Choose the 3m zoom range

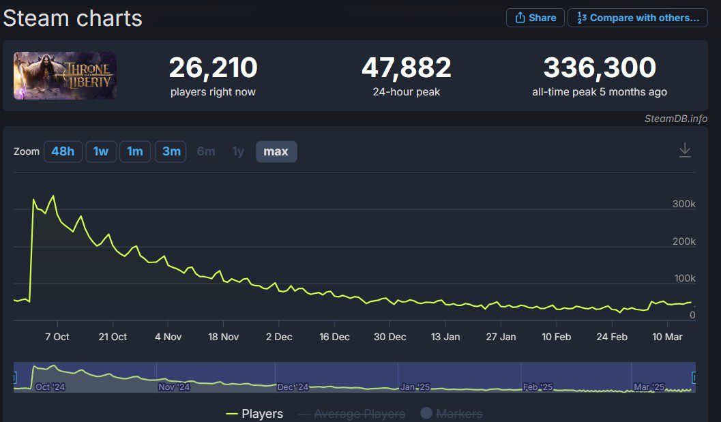coord(171,151)
